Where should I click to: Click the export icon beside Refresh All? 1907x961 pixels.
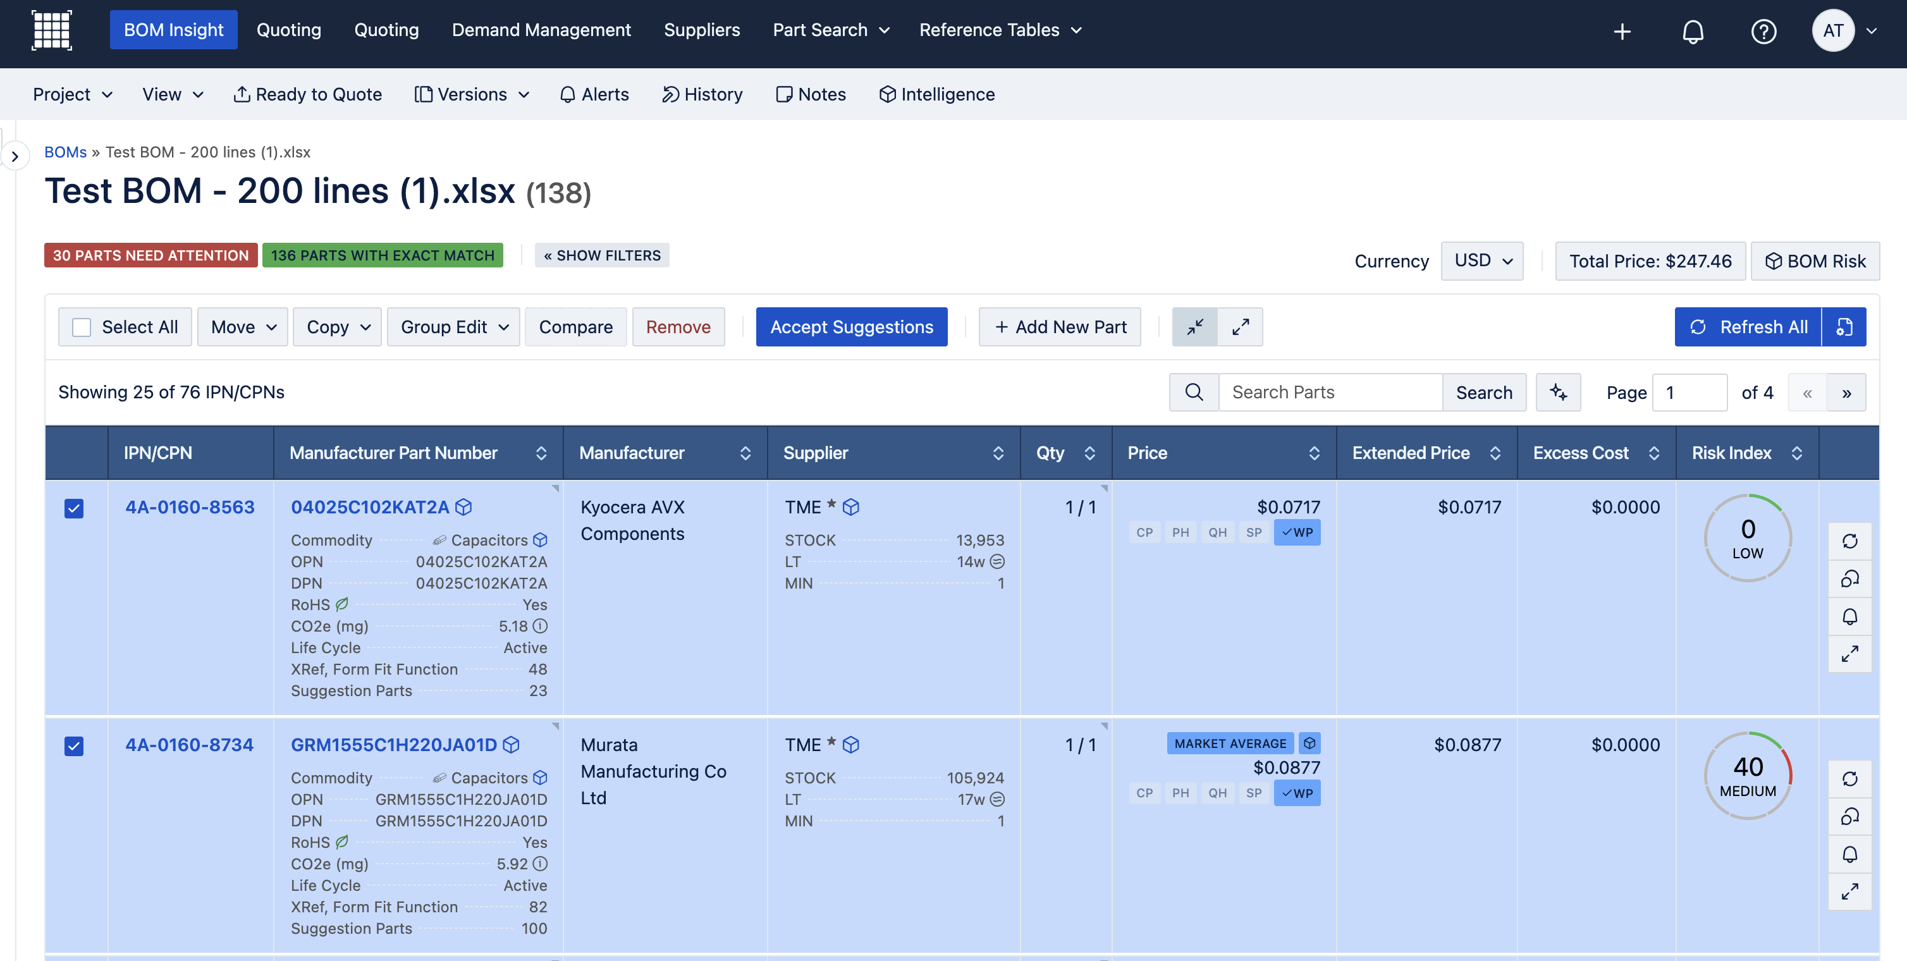point(1844,326)
